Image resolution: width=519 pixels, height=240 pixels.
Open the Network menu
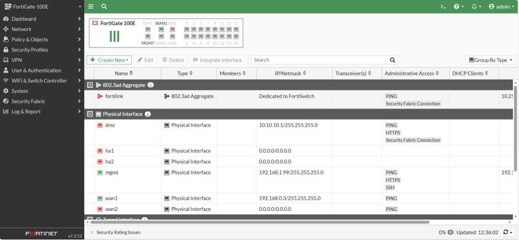pyautogui.click(x=42, y=29)
